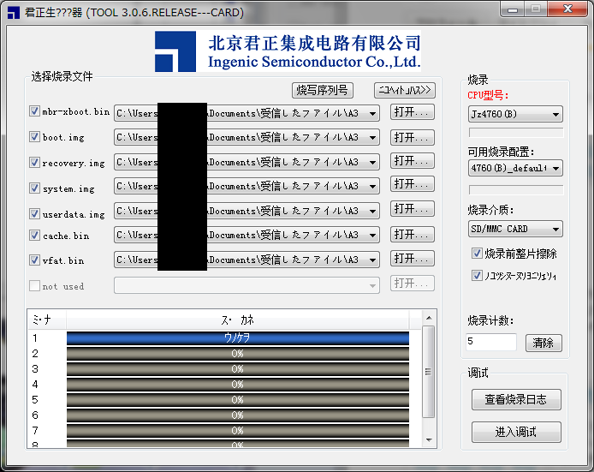594x472 pixels.
Task: Expand the boot.img path dropdown
Action: (373, 137)
